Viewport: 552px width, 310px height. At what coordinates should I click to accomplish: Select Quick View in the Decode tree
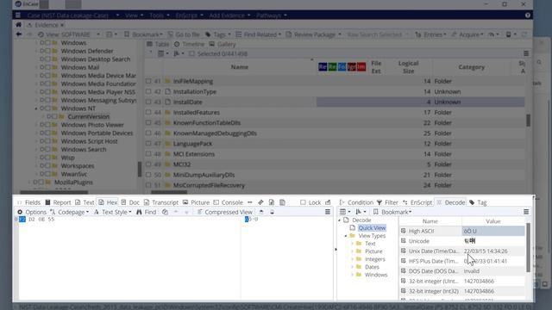[372, 228]
